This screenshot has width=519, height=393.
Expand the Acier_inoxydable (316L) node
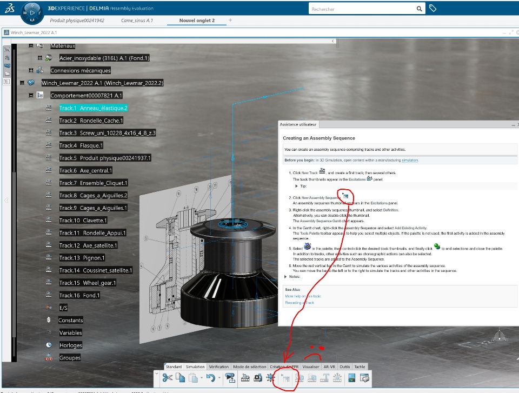(x=39, y=58)
